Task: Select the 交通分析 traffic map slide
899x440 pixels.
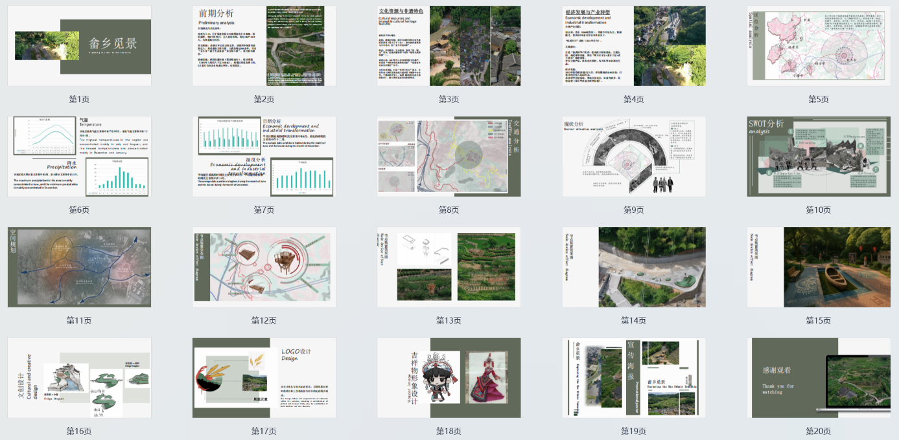Action: pos(449,157)
